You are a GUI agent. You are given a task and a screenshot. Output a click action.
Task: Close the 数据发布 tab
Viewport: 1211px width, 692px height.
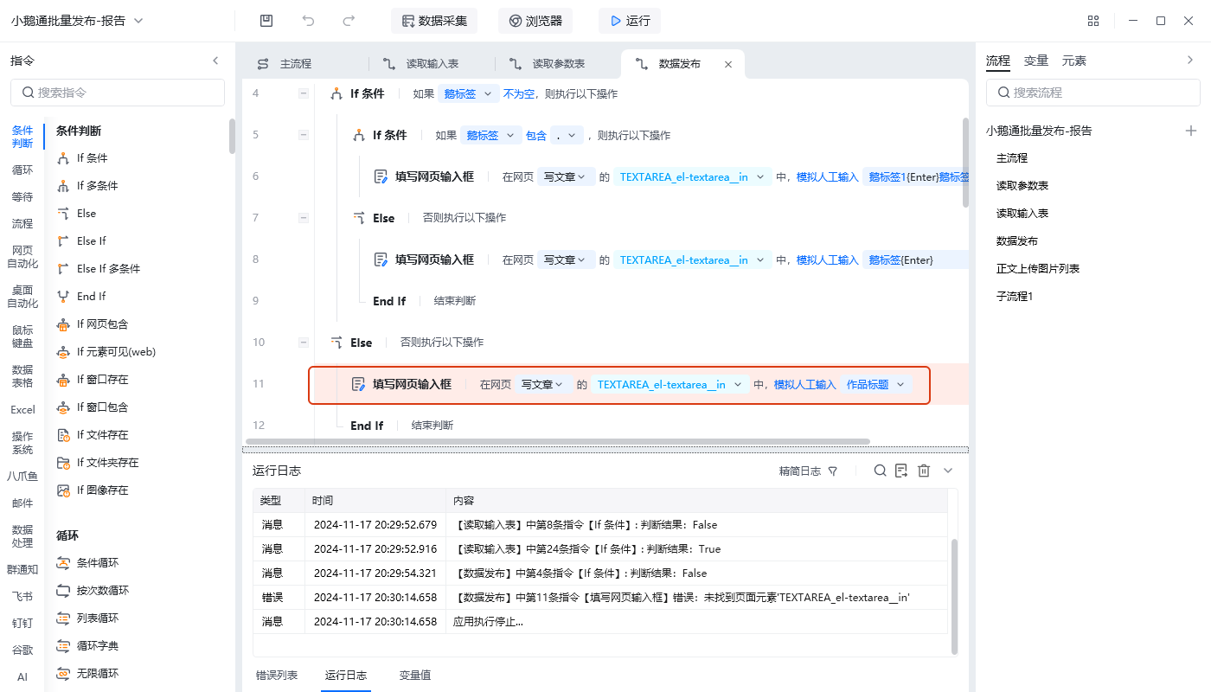click(728, 64)
